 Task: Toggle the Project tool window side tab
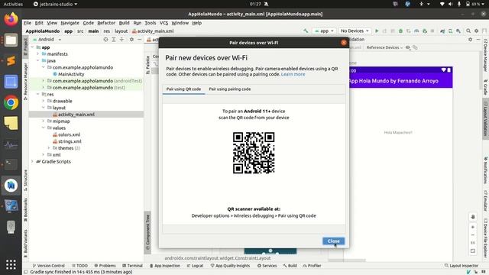click(x=25, y=47)
